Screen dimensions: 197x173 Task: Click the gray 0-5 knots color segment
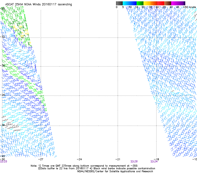click(x=119, y=3)
